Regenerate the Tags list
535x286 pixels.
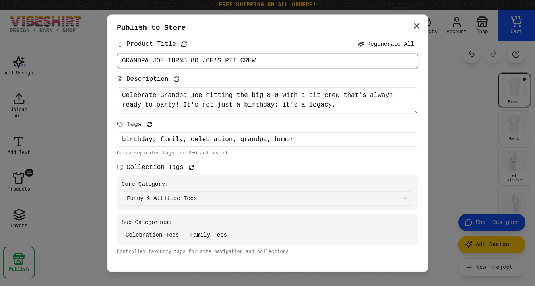[149, 125]
